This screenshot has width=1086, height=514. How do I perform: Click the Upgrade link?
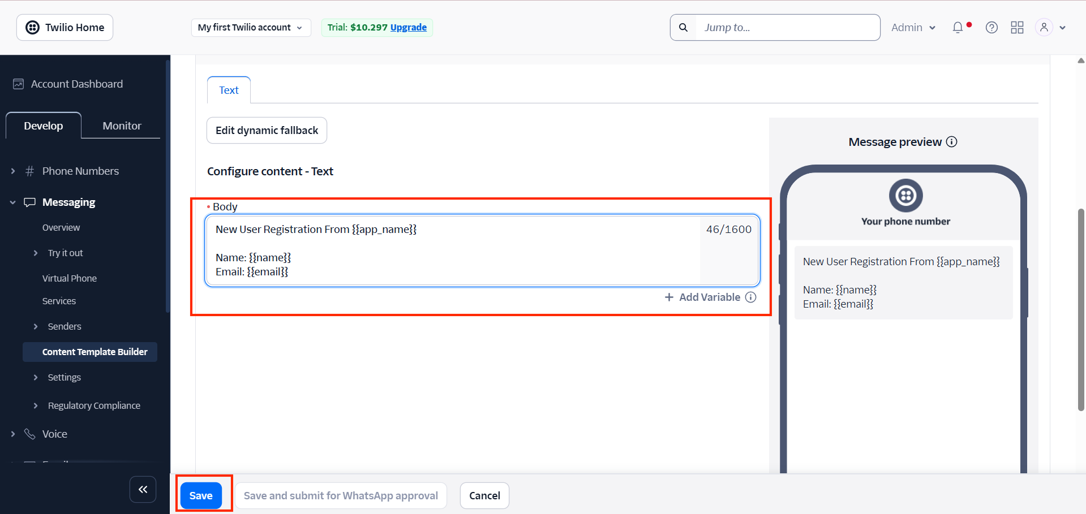click(x=409, y=27)
